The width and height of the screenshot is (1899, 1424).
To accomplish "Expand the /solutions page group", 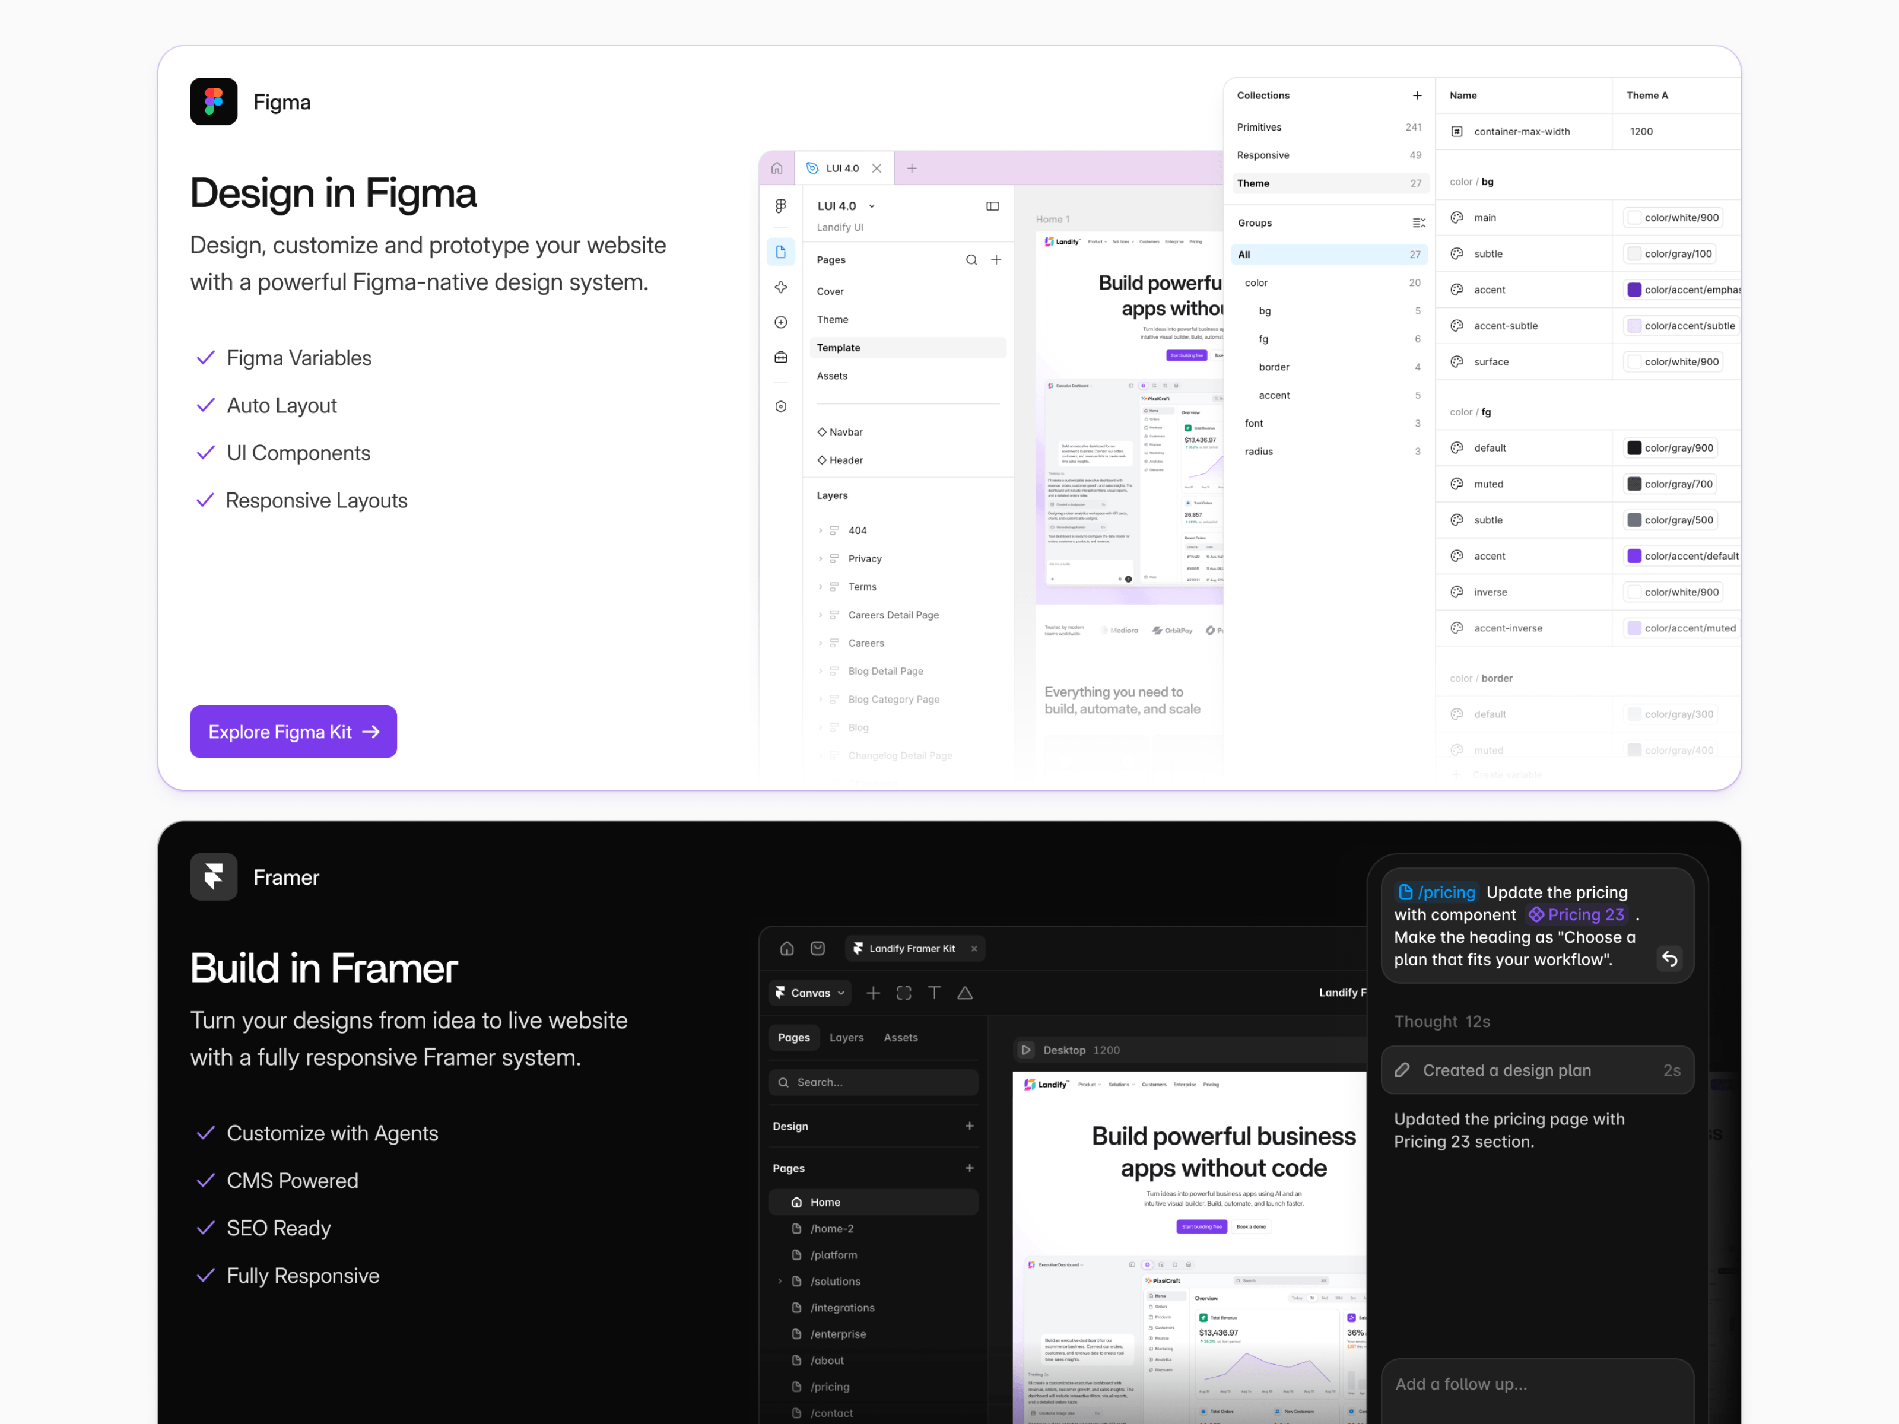I will click(x=780, y=1282).
